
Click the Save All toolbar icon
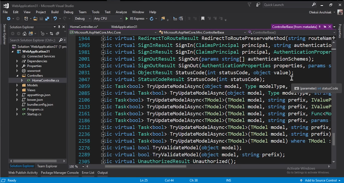[x=47, y=19]
